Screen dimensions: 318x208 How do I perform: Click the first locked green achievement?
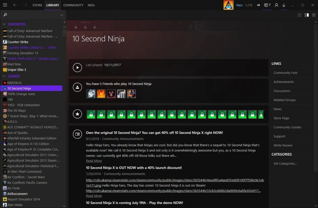point(91,114)
